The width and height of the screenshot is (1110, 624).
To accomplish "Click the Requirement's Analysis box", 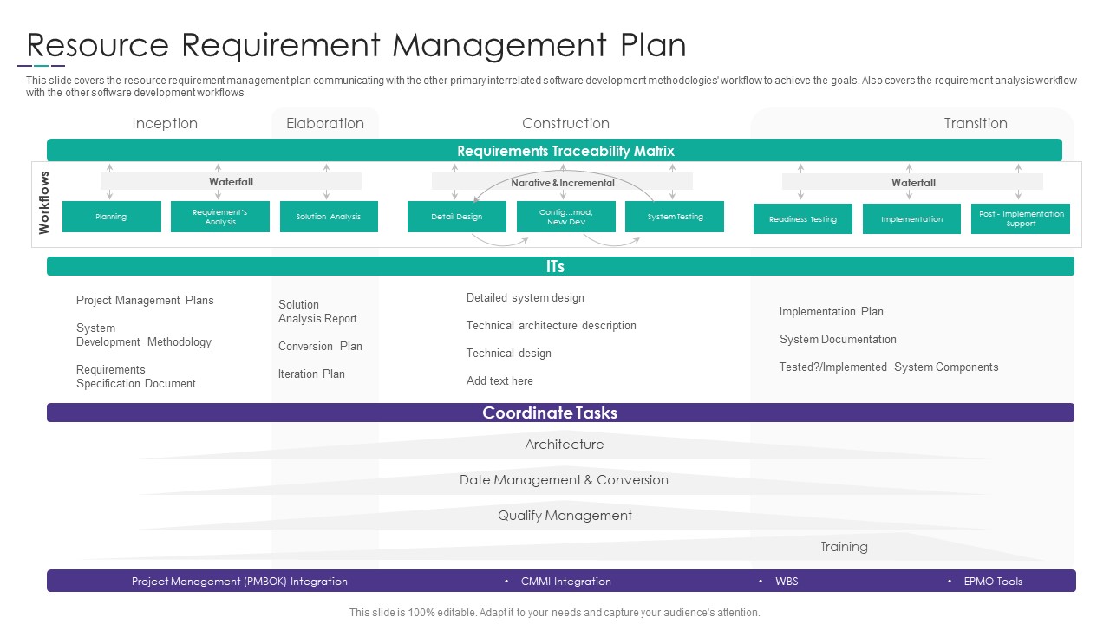I will (x=220, y=217).
